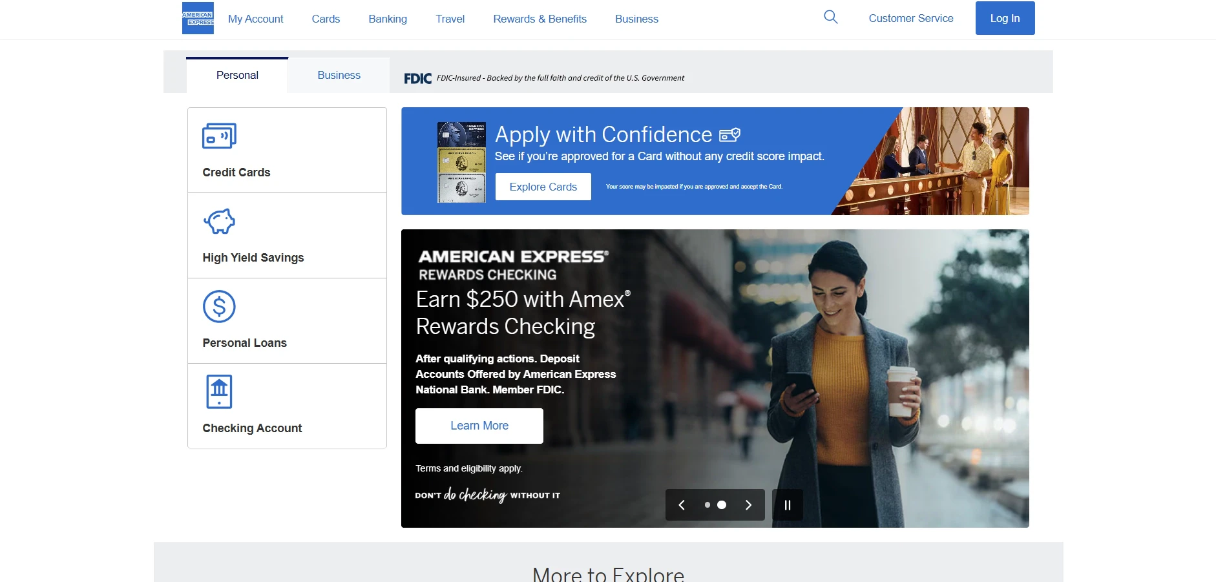Click the American Express logo
This screenshot has width=1216, height=582.
[x=198, y=18]
